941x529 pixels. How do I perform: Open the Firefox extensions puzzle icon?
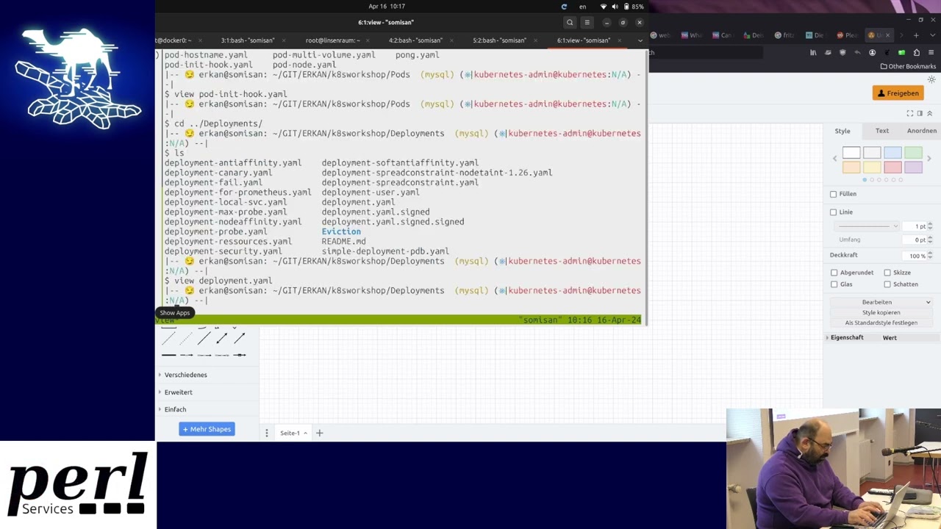point(916,53)
